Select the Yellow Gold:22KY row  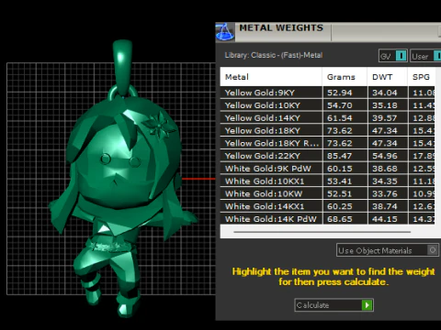(x=327, y=156)
